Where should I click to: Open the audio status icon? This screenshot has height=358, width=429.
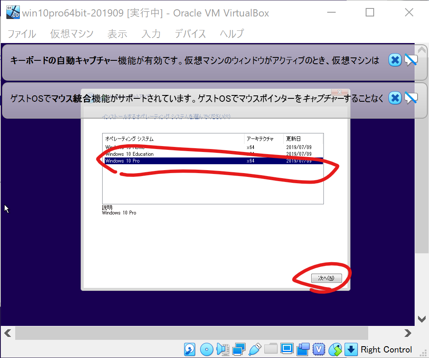(x=223, y=350)
